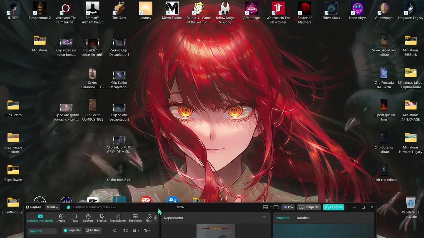Image resolution: width=424 pixels, height=238 pixels.
Task: Open the Texto tool tab
Action: pyautogui.click(x=75, y=218)
